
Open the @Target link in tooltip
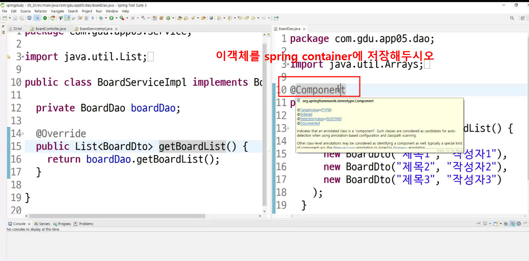305,110
